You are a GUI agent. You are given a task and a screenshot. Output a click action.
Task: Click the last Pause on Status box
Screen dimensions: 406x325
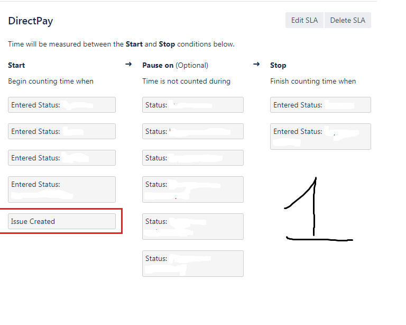tap(193, 264)
